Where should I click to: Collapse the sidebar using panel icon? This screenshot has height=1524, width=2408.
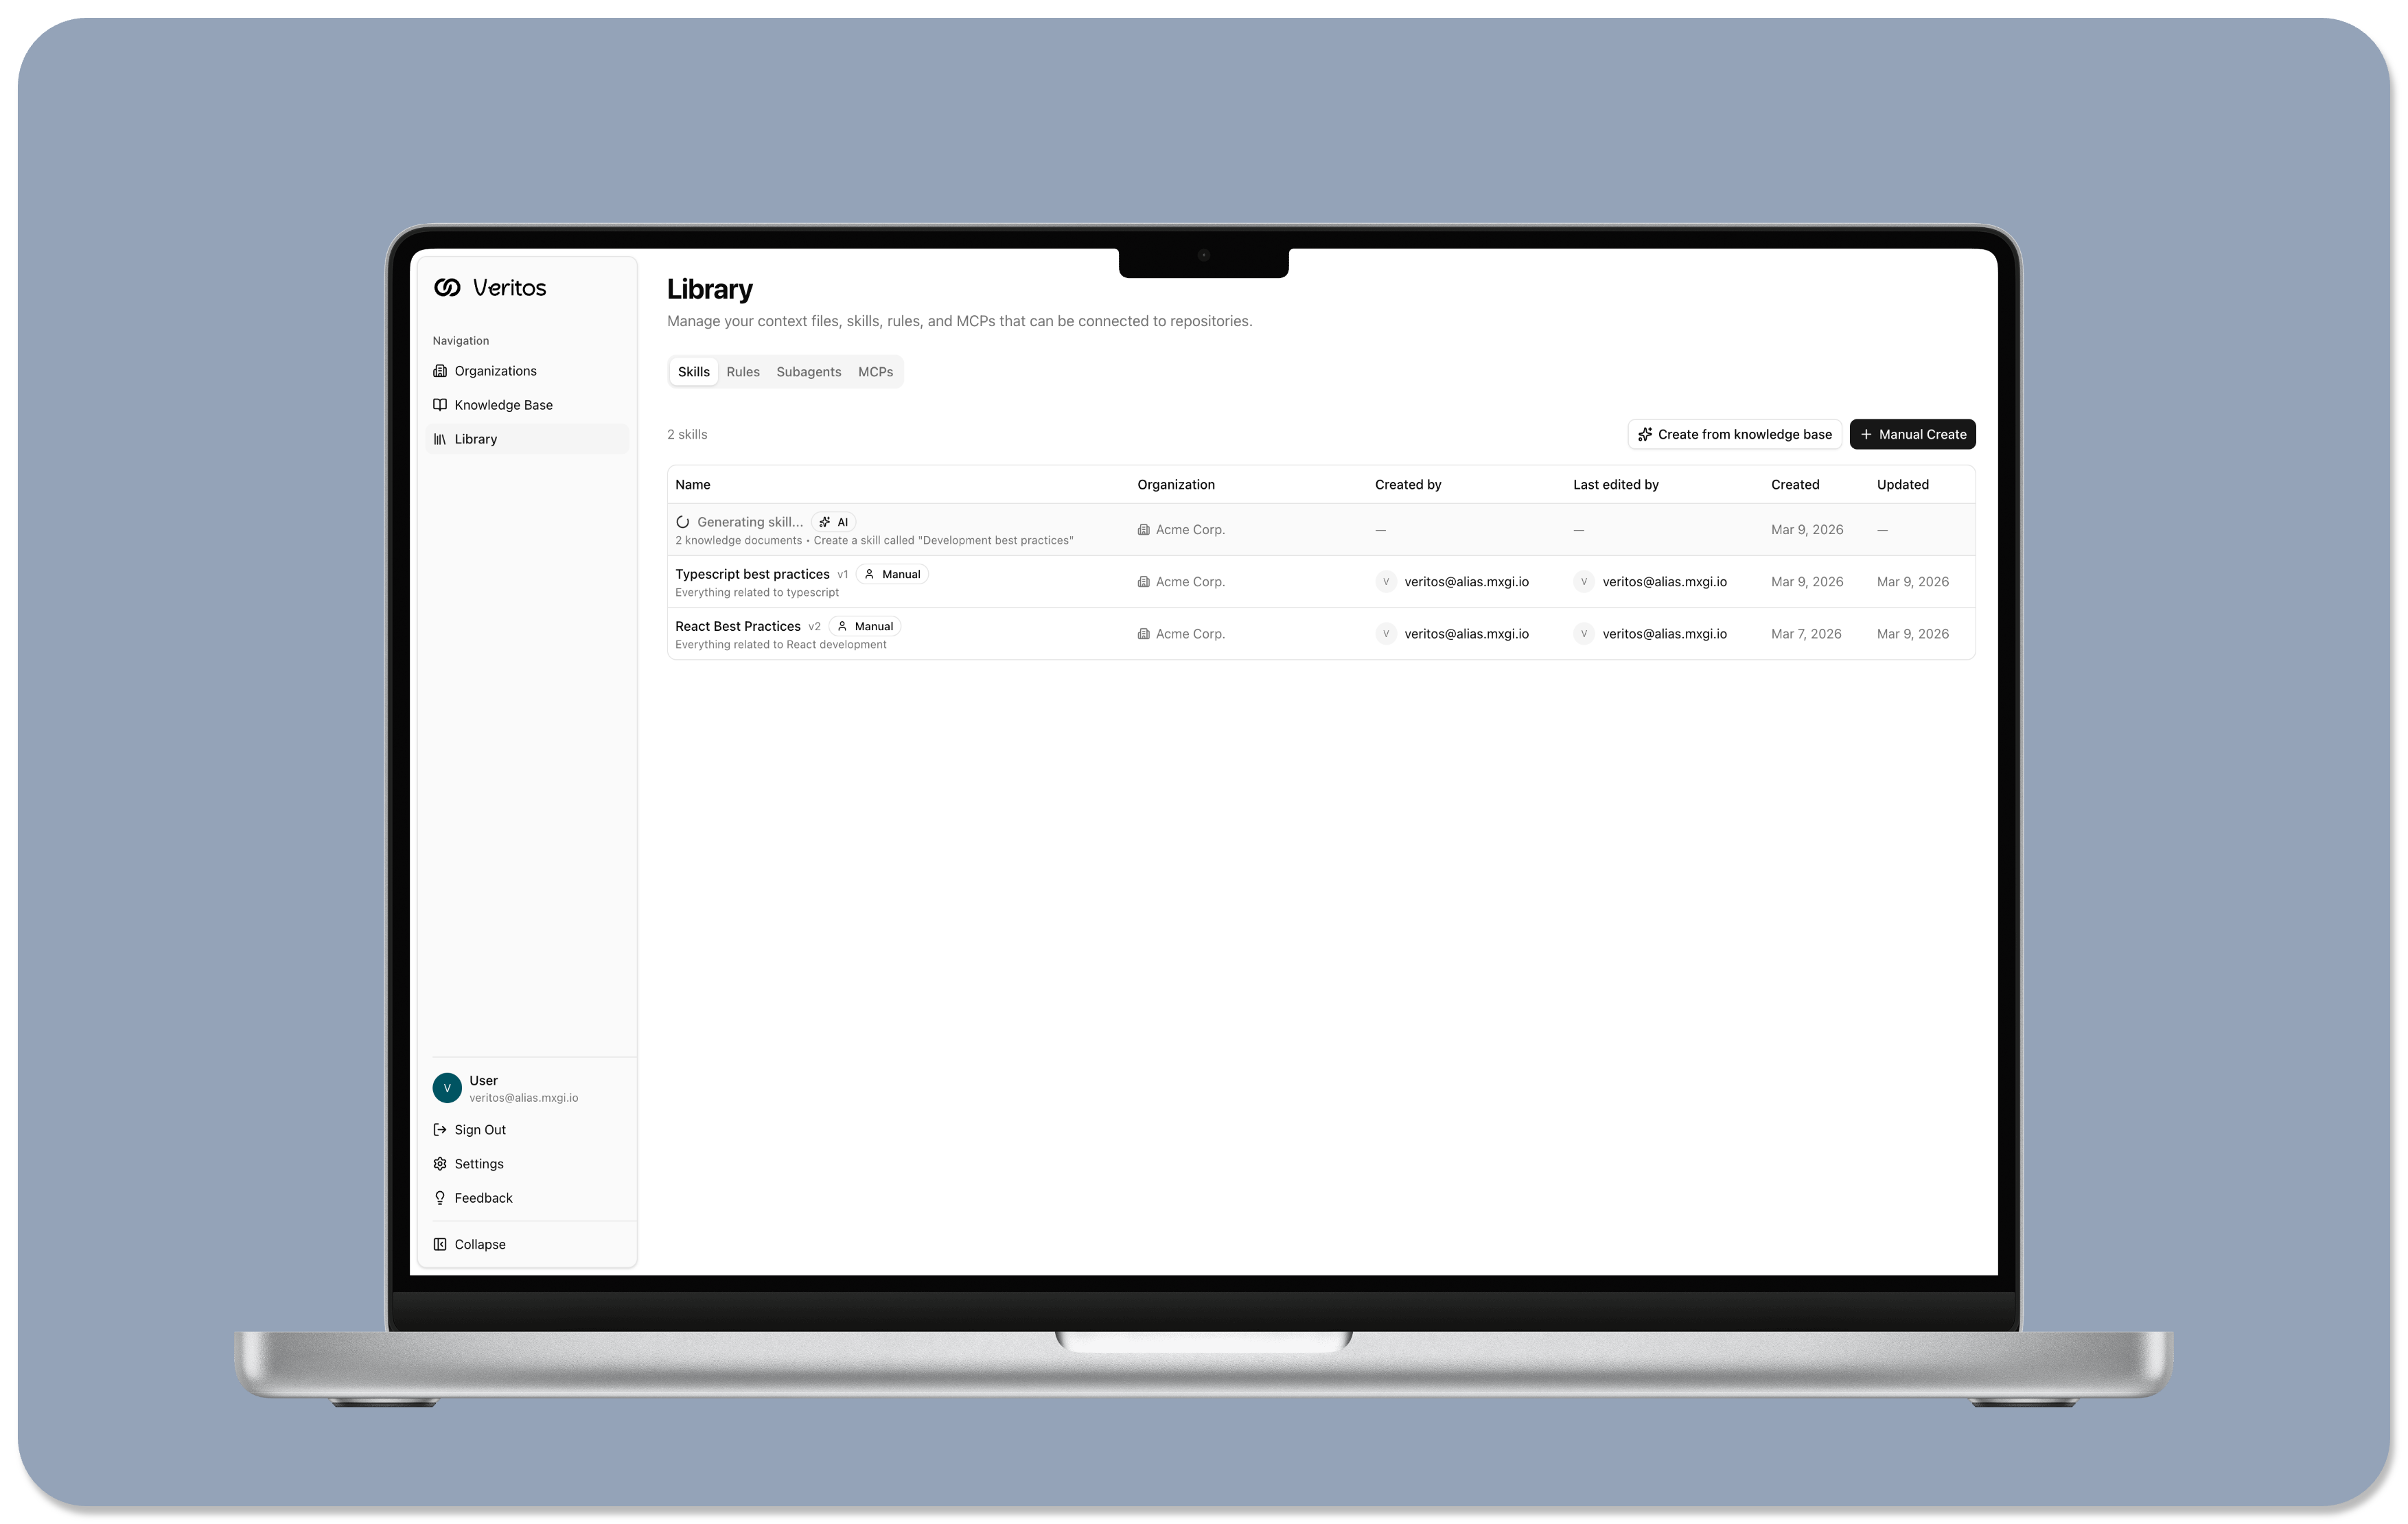coord(440,1245)
